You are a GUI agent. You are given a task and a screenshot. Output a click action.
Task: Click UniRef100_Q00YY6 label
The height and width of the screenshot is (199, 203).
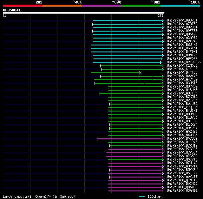[182, 76]
